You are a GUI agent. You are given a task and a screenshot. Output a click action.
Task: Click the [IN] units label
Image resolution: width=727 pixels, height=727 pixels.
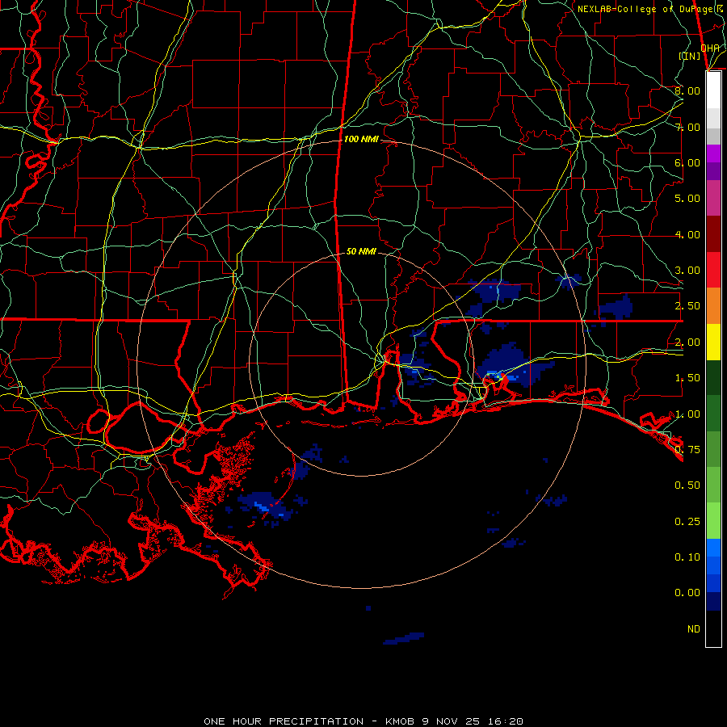pyautogui.click(x=690, y=56)
